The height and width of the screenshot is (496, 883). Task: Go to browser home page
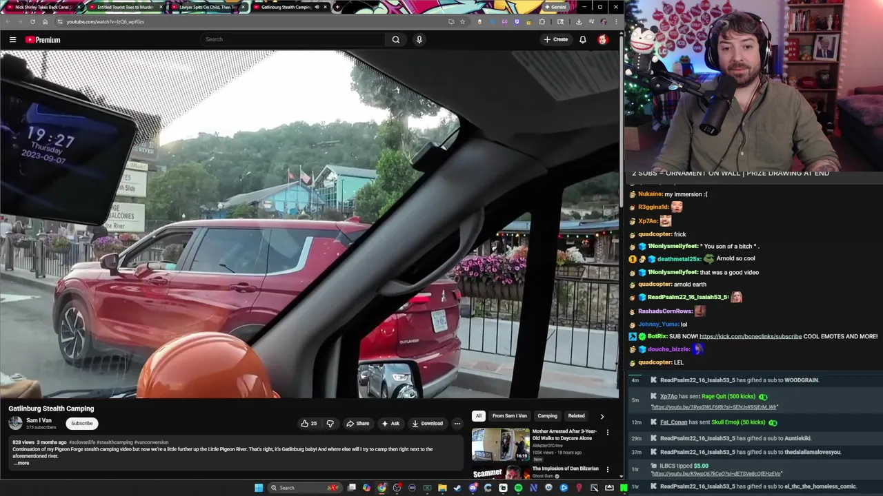click(x=45, y=21)
